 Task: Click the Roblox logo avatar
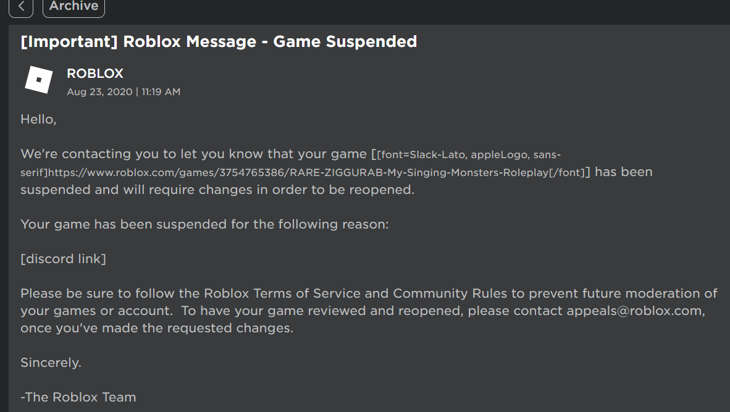[x=39, y=80]
